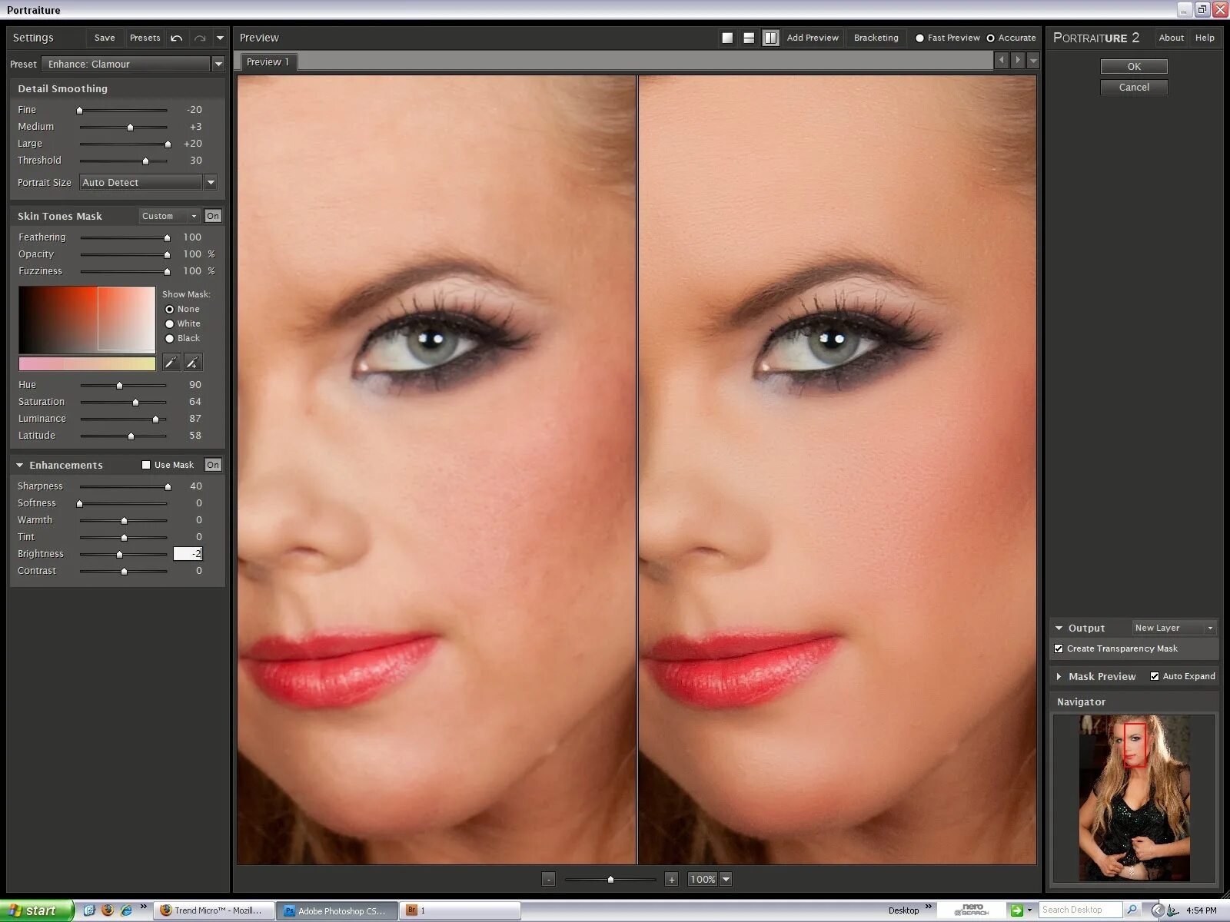
Task: Uncheck the Auto Expand option
Action: [x=1155, y=676]
